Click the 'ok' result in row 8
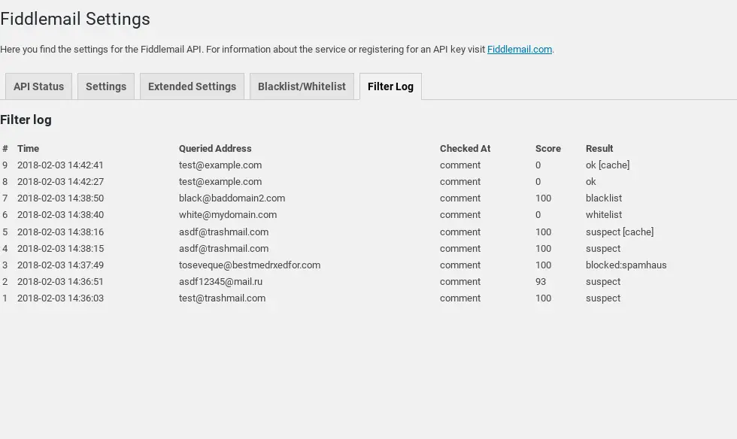Image resolution: width=737 pixels, height=439 pixels. point(591,181)
